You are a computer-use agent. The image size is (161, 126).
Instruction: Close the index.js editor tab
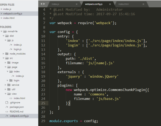[77, 4]
